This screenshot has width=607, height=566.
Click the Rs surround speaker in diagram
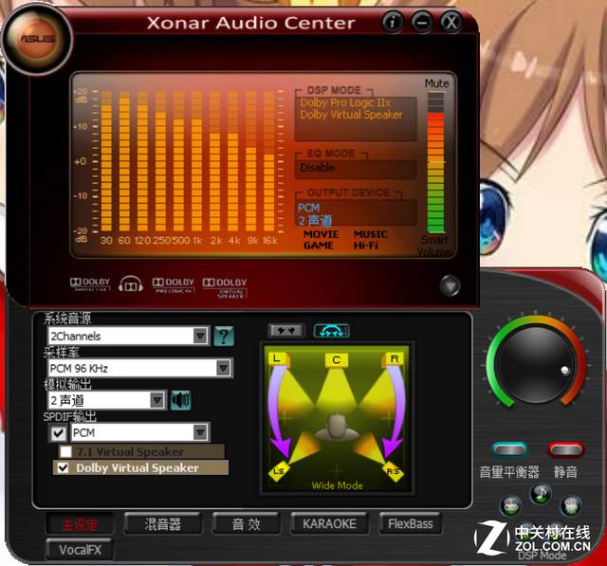coord(394,471)
